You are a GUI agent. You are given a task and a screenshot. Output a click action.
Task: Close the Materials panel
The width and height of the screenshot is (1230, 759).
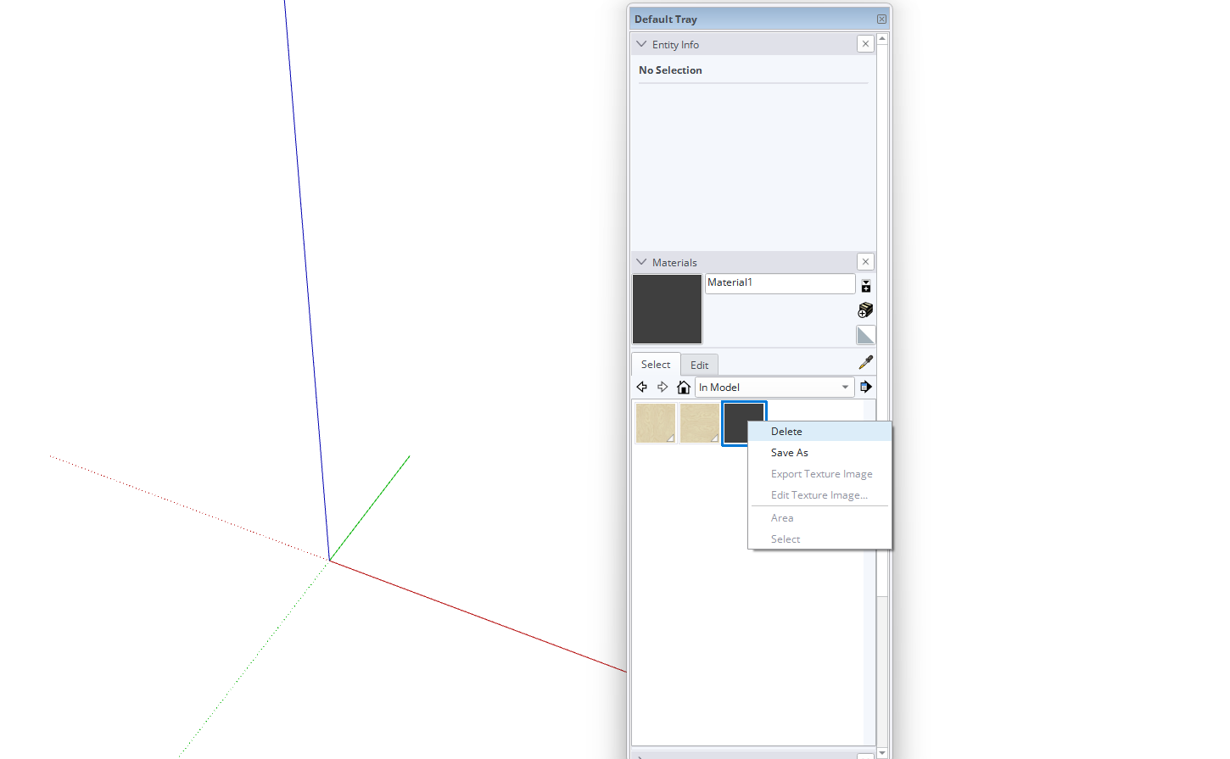(865, 262)
